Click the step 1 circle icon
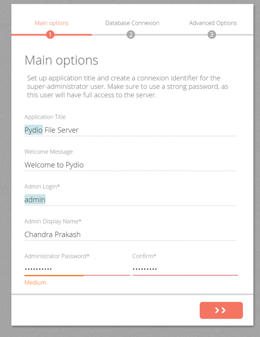This screenshot has width=260, height=337. tap(50, 35)
